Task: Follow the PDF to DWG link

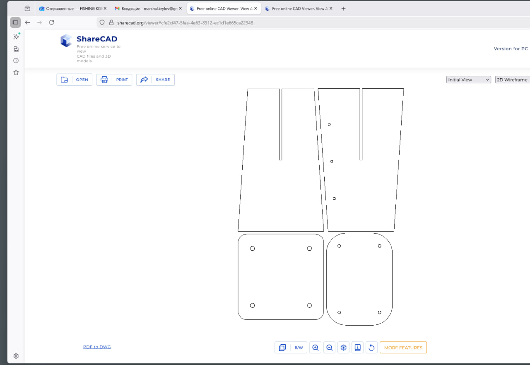Action: pyautogui.click(x=97, y=347)
